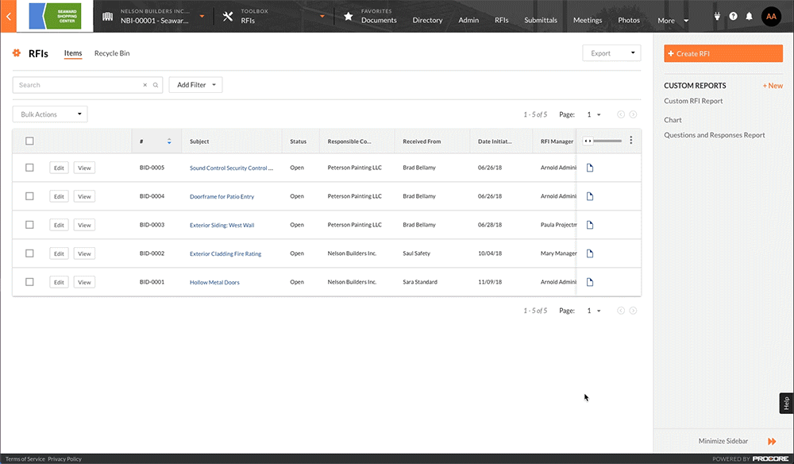Viewport: 794px width, 464px height.
Task: Open the Exterior Cladding Fire Rating link
Action: pyautogui.click(x=225, y=254)
